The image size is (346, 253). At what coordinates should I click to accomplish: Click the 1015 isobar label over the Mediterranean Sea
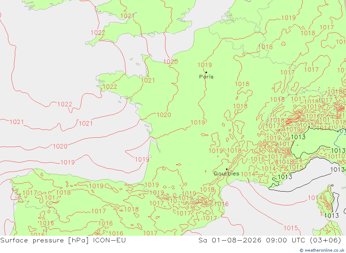291,228
